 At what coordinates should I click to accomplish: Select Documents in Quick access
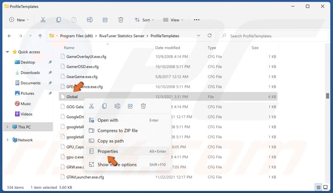30,83
